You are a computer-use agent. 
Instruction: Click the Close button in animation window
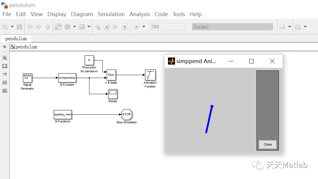click(268, 144)
